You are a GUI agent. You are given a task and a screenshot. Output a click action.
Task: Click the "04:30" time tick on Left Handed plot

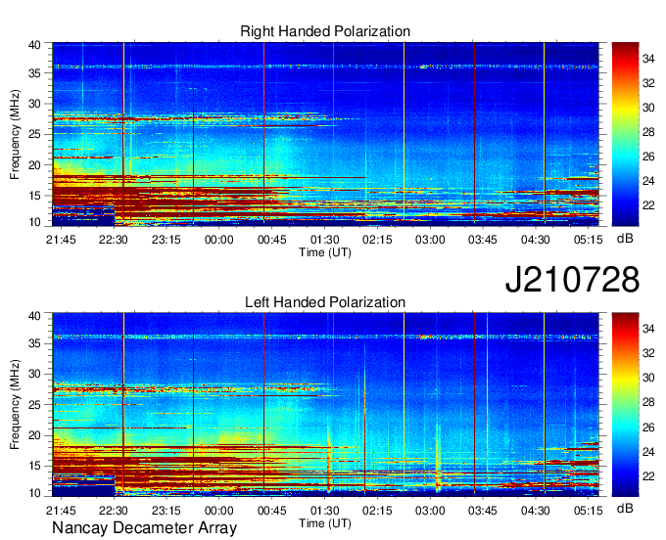[535, 511]
